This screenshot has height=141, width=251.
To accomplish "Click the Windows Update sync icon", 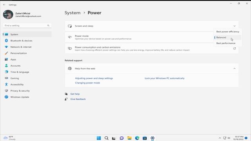I will (x=6, y=97).
